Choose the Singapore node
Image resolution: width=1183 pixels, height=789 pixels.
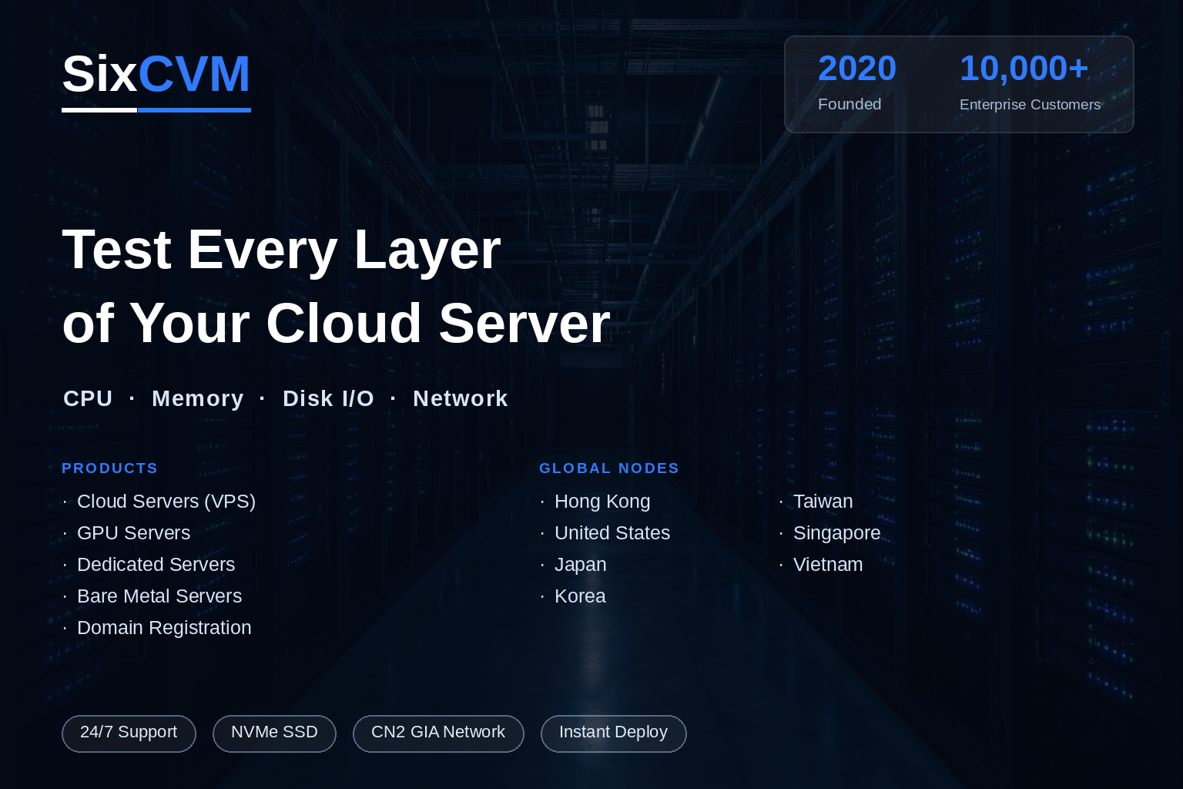click(837, 533)
